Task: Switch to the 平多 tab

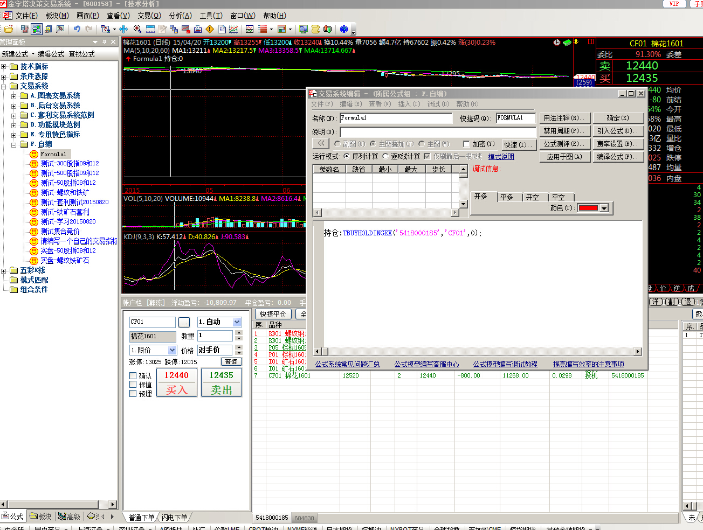Action: (x=506, y=197)
